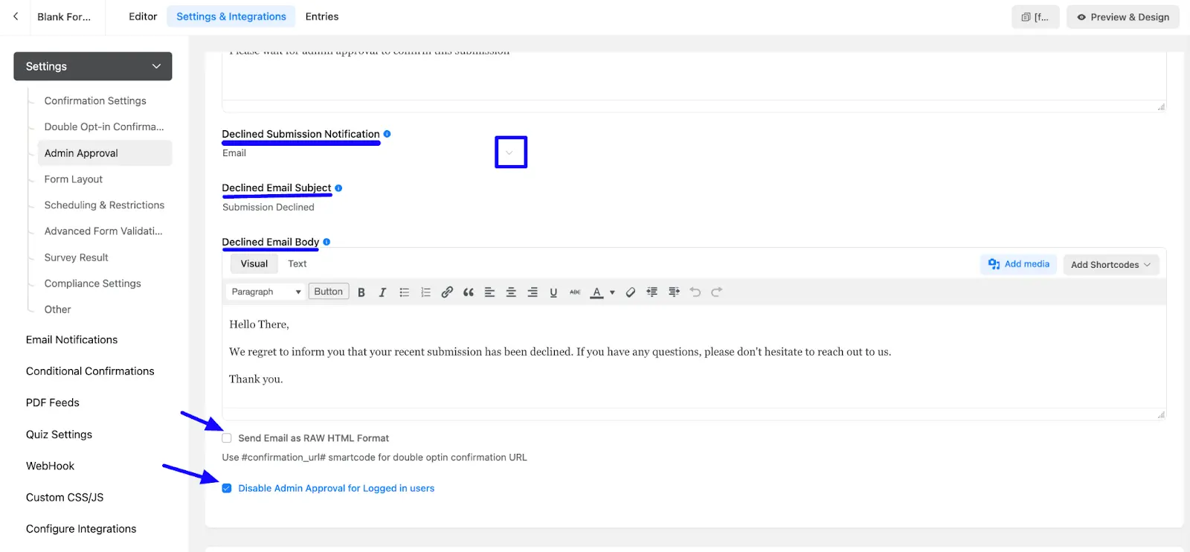Open Compliance Settings in the sidebar
Viewport: 1190px width, 552px height.
(x=93, y=283)
